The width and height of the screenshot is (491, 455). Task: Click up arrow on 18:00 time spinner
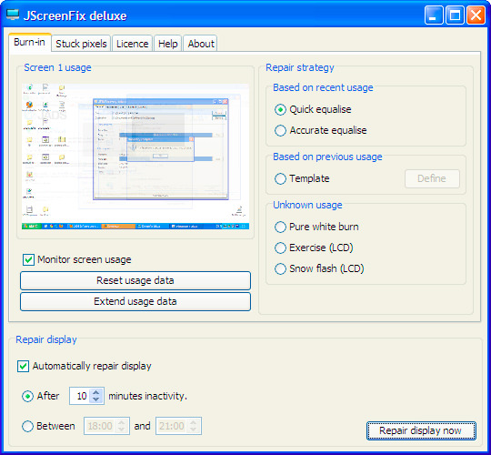(122, 422)
